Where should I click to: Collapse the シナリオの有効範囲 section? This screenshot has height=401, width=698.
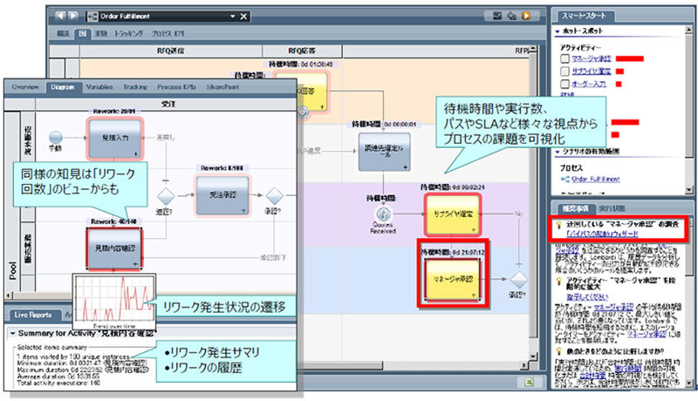coord(558,152)
